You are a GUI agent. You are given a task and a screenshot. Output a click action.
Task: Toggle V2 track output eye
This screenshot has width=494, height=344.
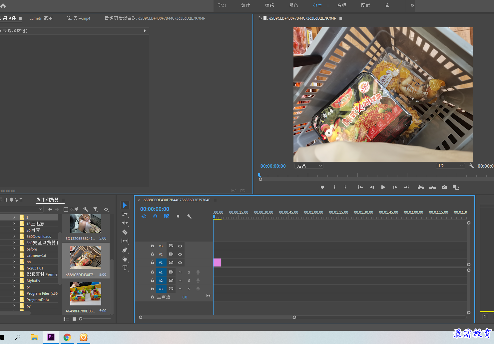(180, 254)
